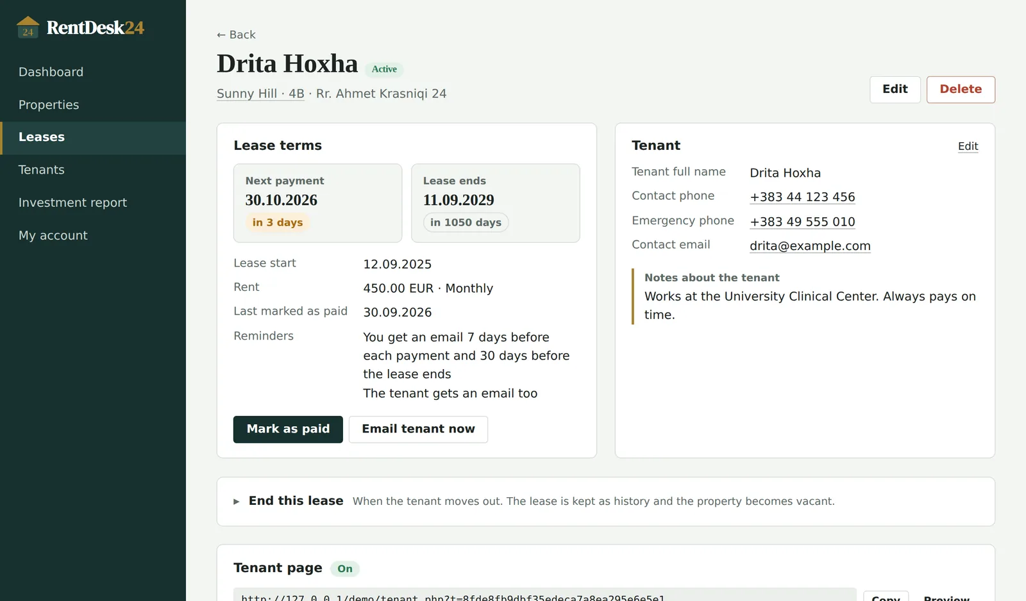
Task: Click the RentDesk24 house logo icon
Action: pos(28,28)
